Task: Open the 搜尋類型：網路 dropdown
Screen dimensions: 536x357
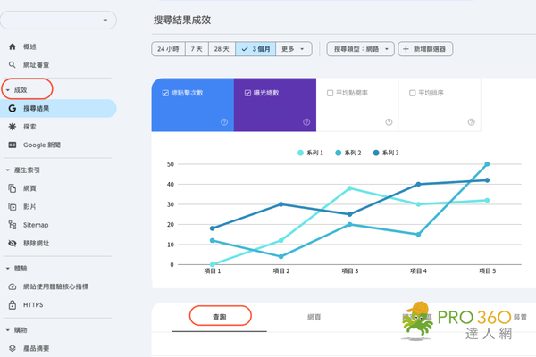Action: [360, 49]
